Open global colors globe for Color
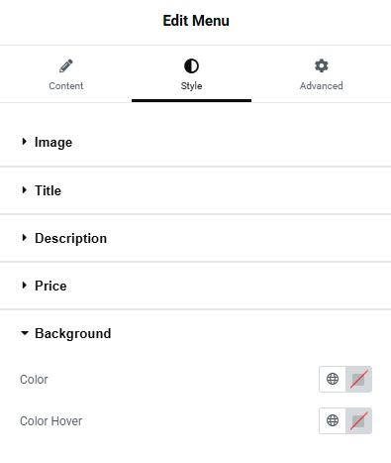391x463 pixels. coord(333,379)
